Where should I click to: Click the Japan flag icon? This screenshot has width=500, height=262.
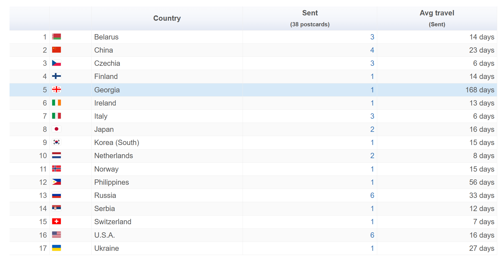click(x=56, y=129)
